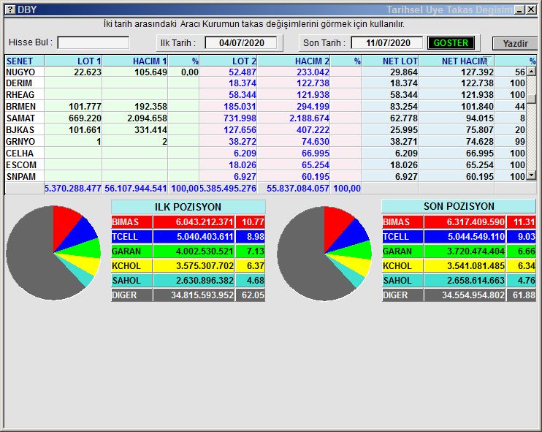Select the RHEAG row
The height and width of the screenshot is (432, 542).
(x=265, y=95)
